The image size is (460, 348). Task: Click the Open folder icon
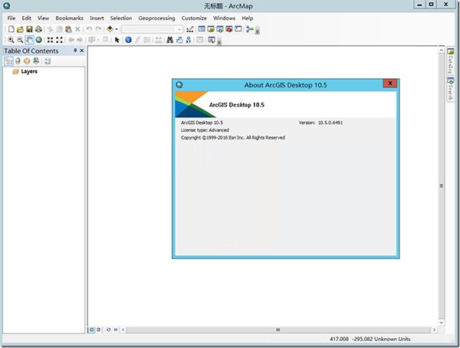(x=20, y=29)
